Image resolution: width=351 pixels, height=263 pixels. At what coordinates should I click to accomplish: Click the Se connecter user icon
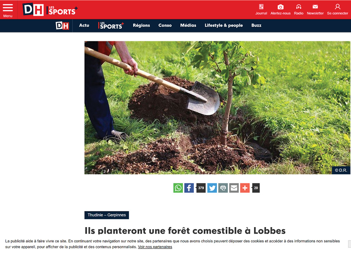338,7
